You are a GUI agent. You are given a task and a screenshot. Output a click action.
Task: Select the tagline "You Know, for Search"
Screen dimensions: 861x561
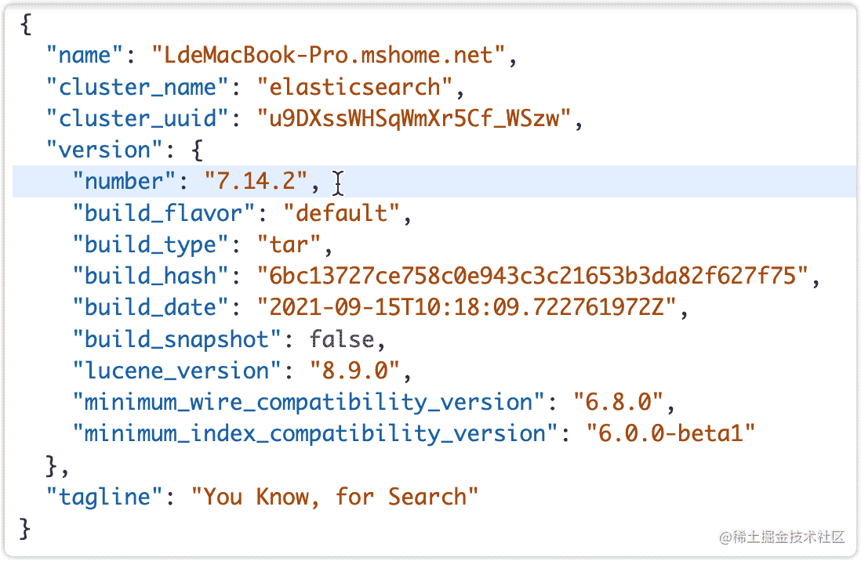pyautogui.click(x=335, y=497)
